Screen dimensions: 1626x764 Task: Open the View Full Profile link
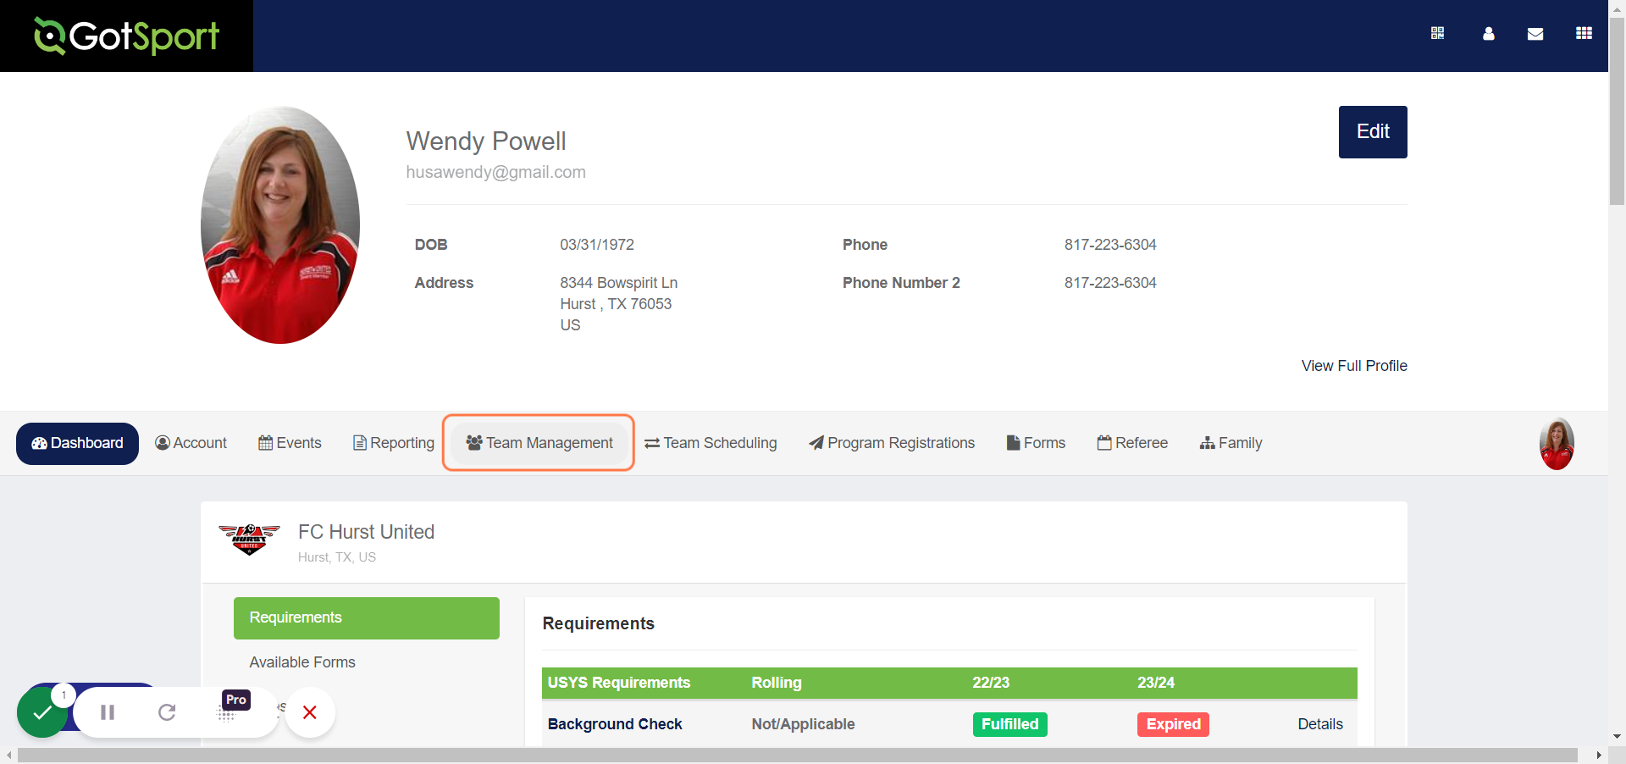coord(1354,366)
